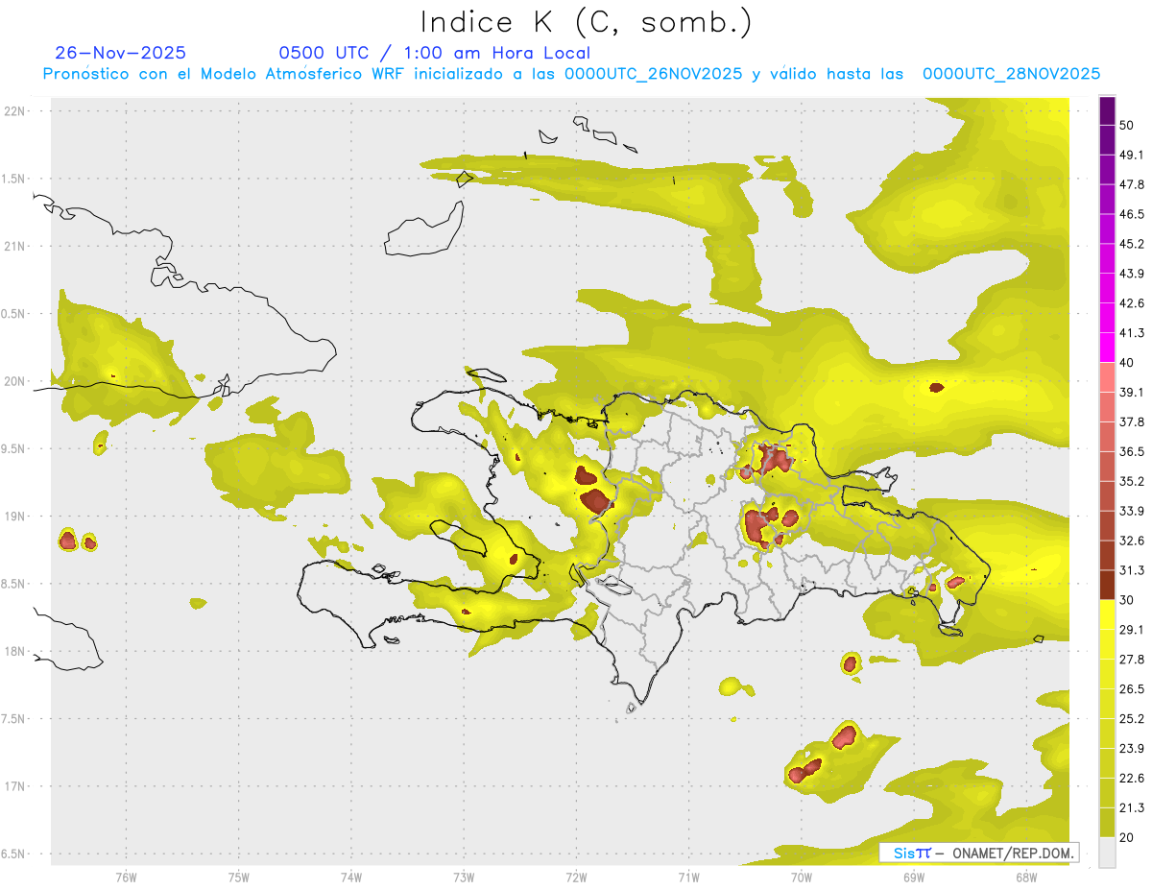Click the colorbar value '20' at the bottom
1152x890 pixels.
click(x=1128, y=838)
